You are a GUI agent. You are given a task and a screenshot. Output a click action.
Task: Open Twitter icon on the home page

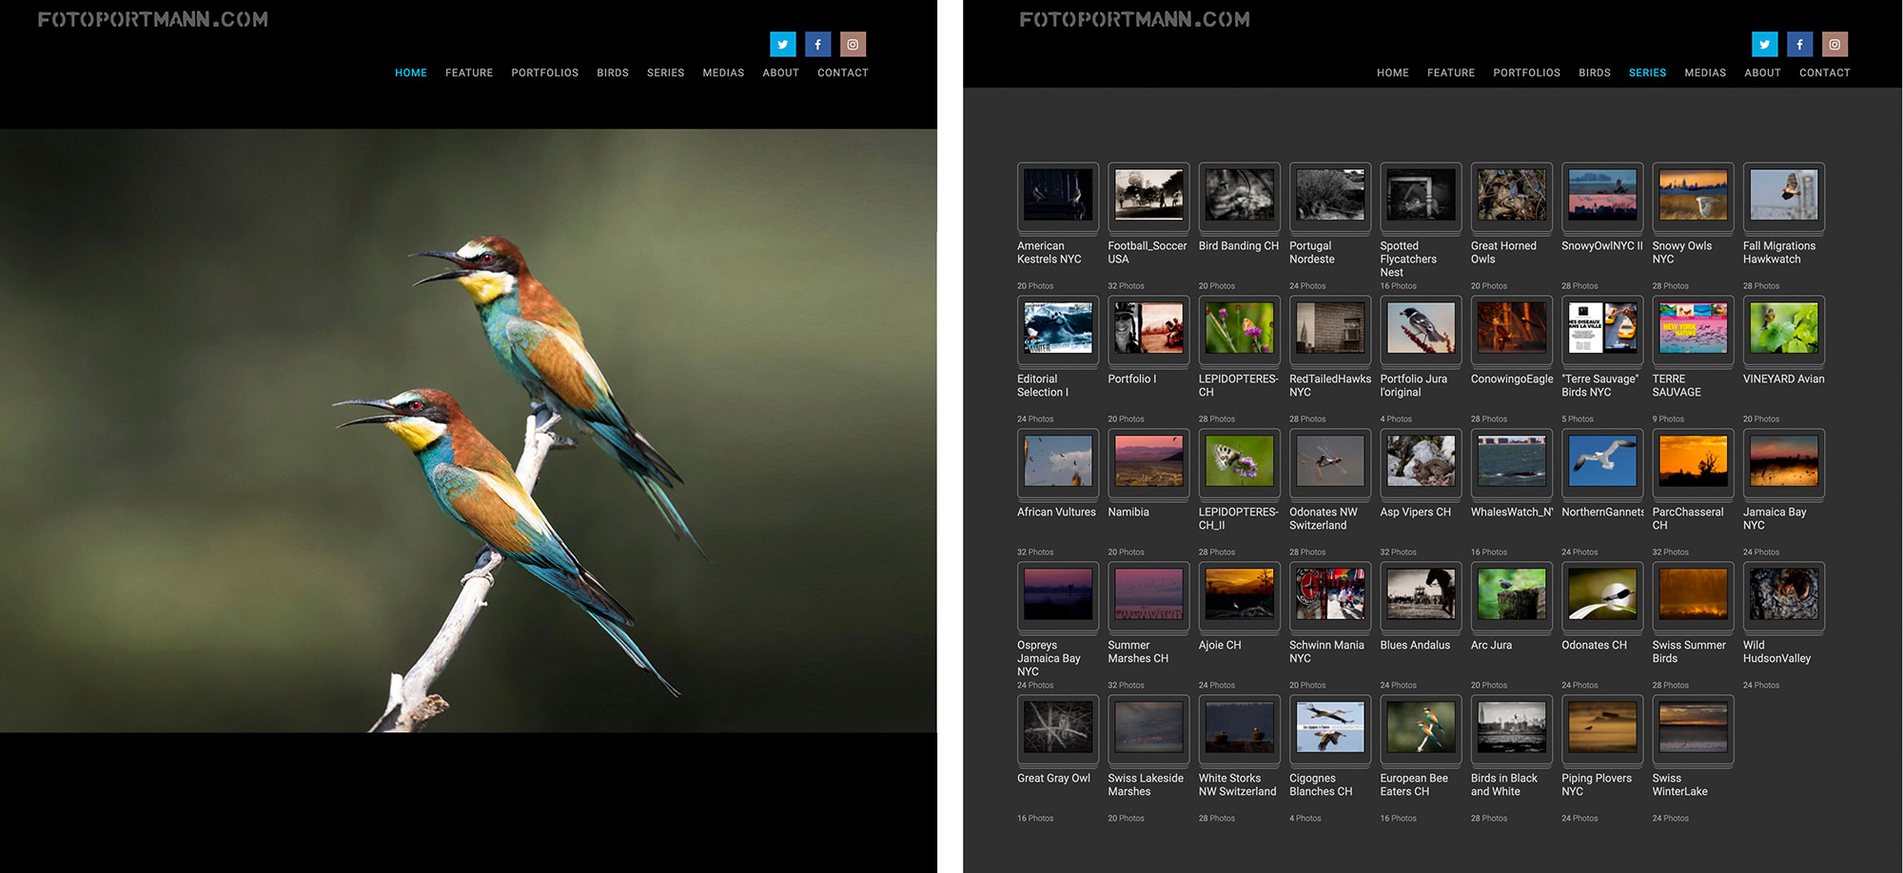click(x=782, y=45)
